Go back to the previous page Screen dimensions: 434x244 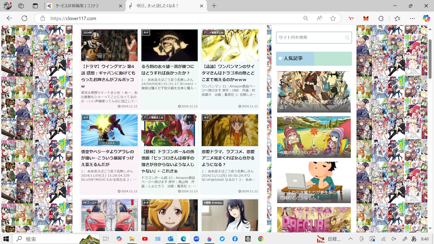10,18
